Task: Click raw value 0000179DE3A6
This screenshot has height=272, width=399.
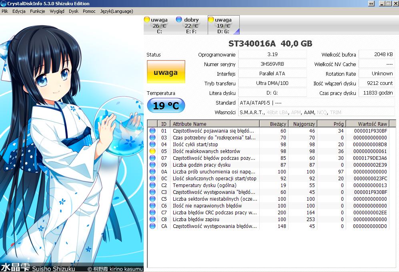Action: 370,158
